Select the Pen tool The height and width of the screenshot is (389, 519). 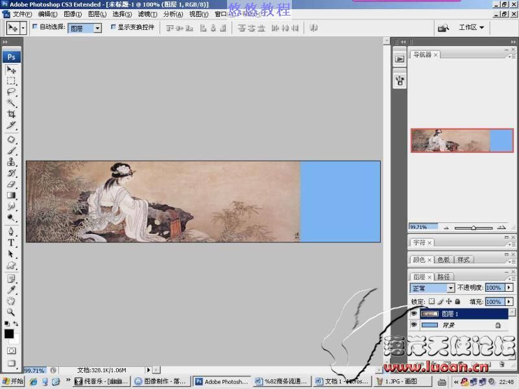(11, 231)
